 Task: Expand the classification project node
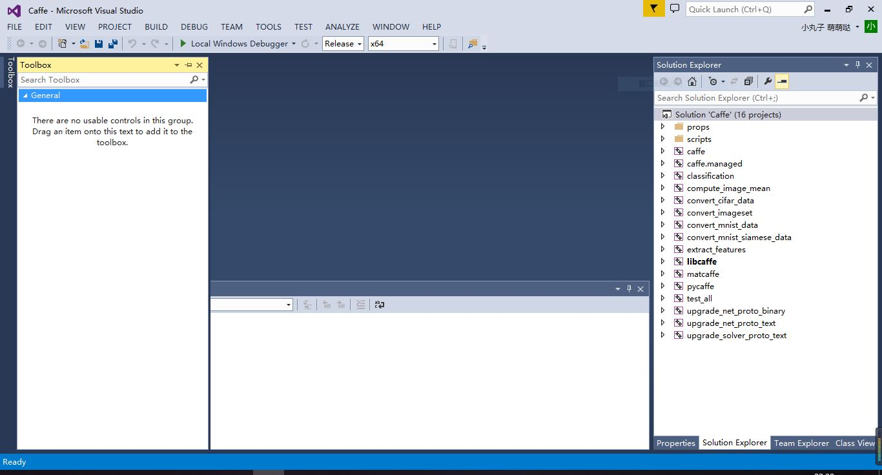point(662,176)
